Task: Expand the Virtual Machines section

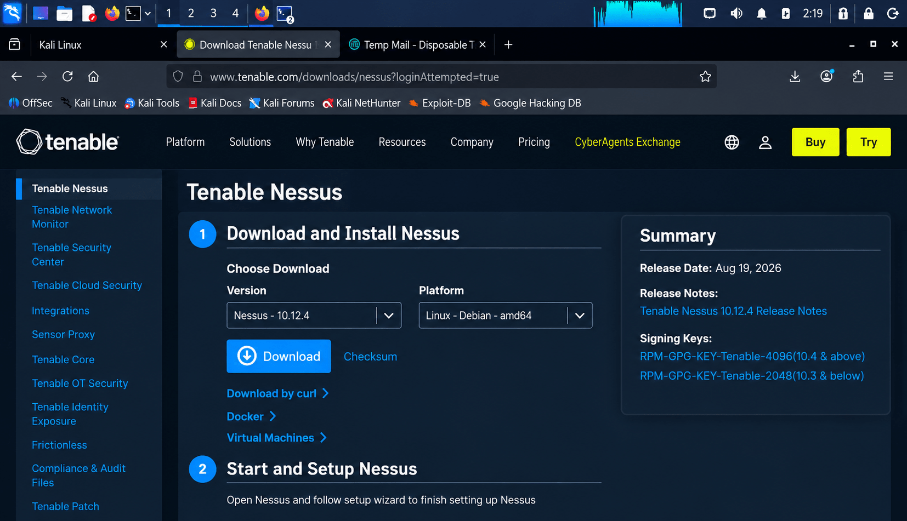Action: (277, 438)
